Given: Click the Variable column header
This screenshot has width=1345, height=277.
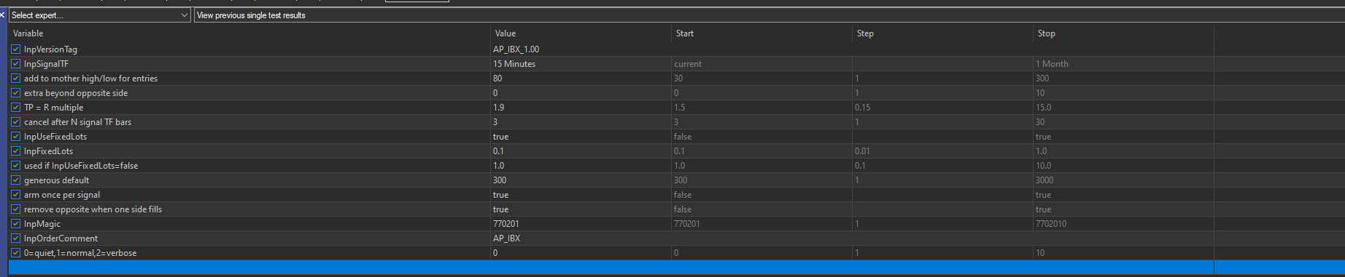Looking at the screenshot, I should 249,33.
